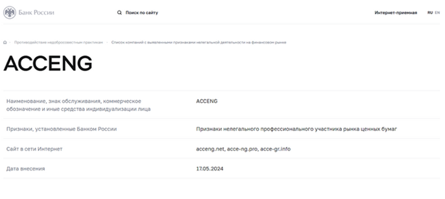This screenshot has height=199, width=445.
Task: Open 'Противодействие недобросовестным практикам' breadcrumb
Action: point(59,43)
